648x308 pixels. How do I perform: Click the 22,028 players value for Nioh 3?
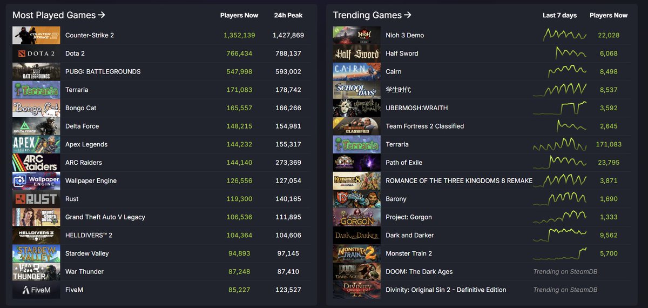click(x=609, y=35)
